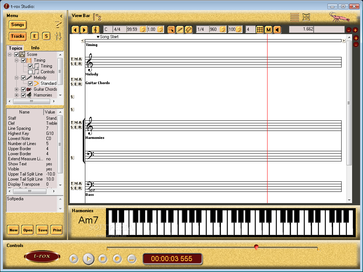This screenshot has height=272, width=363.
Task: Collapse the Score tree node
Action: (9, 55)
